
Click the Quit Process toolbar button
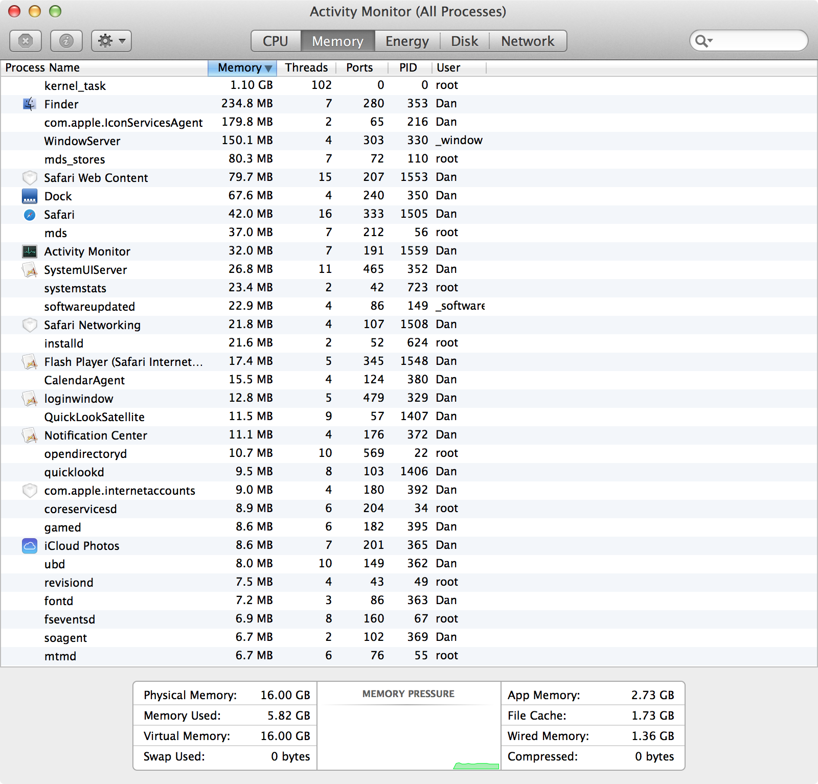26,41
